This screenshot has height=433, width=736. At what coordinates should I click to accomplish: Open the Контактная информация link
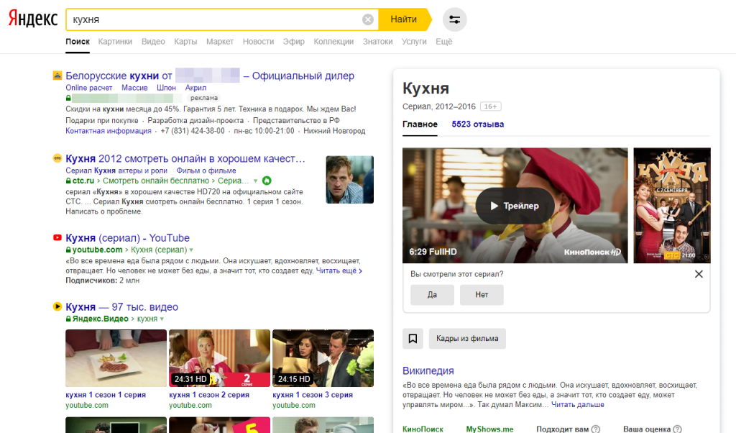tap(109, 131)
